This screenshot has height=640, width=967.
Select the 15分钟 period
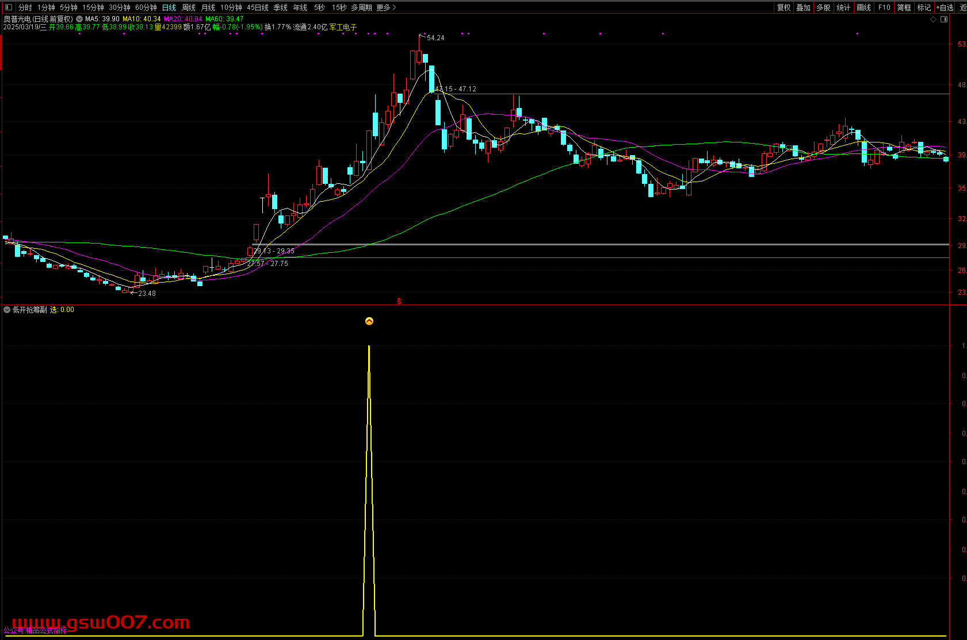93,7
